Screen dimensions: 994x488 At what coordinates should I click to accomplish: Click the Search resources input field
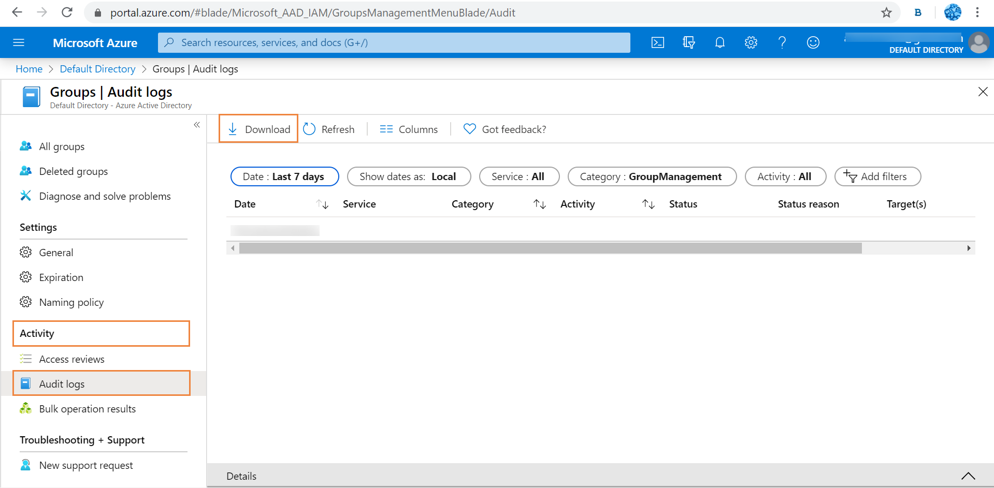[394, 42]
